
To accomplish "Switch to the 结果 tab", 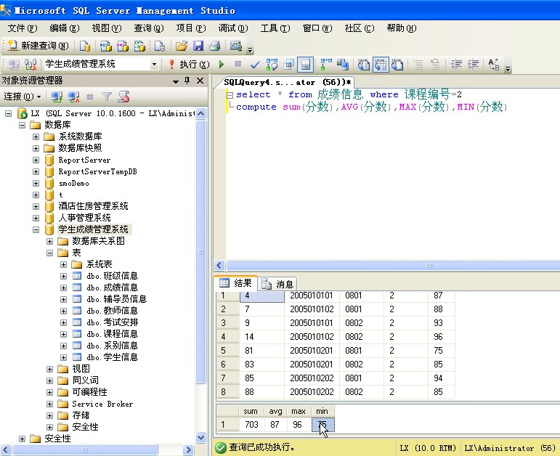I will (x=236, y=283).
